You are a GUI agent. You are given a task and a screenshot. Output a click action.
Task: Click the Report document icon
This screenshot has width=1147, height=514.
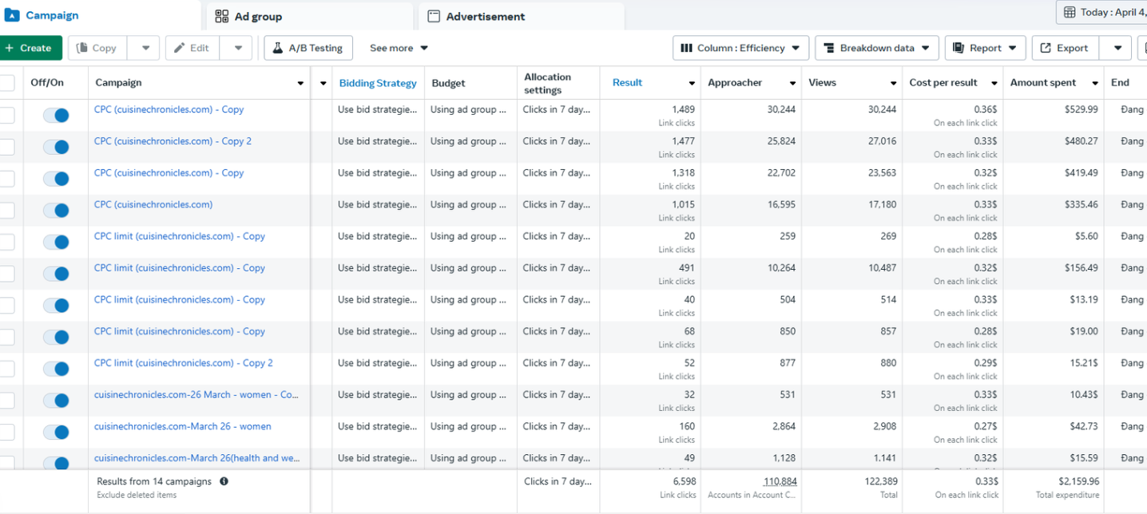(x=958, y=48)
